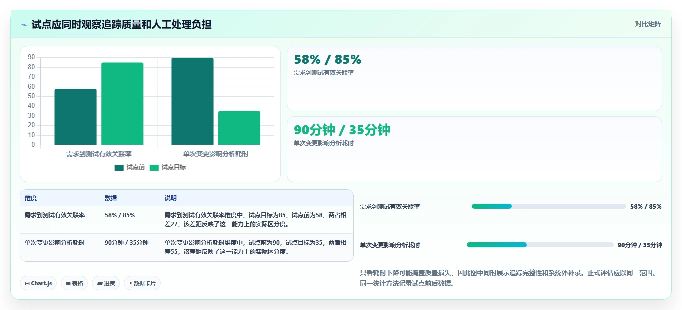Click the 试点目标 bar for 单次变更影响分析耗时

pos(239,128)
